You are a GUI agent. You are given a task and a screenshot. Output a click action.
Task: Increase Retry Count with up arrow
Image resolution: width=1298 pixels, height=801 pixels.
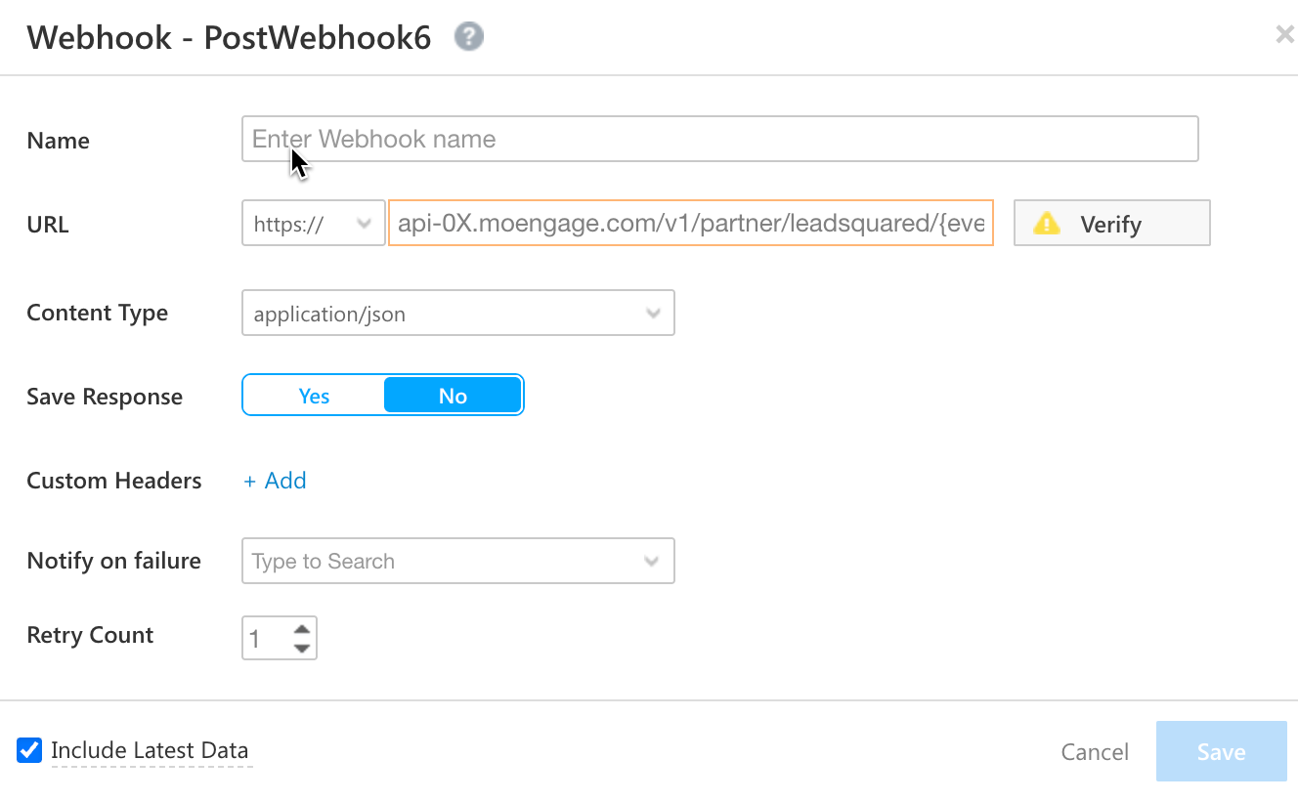point(302,629)
